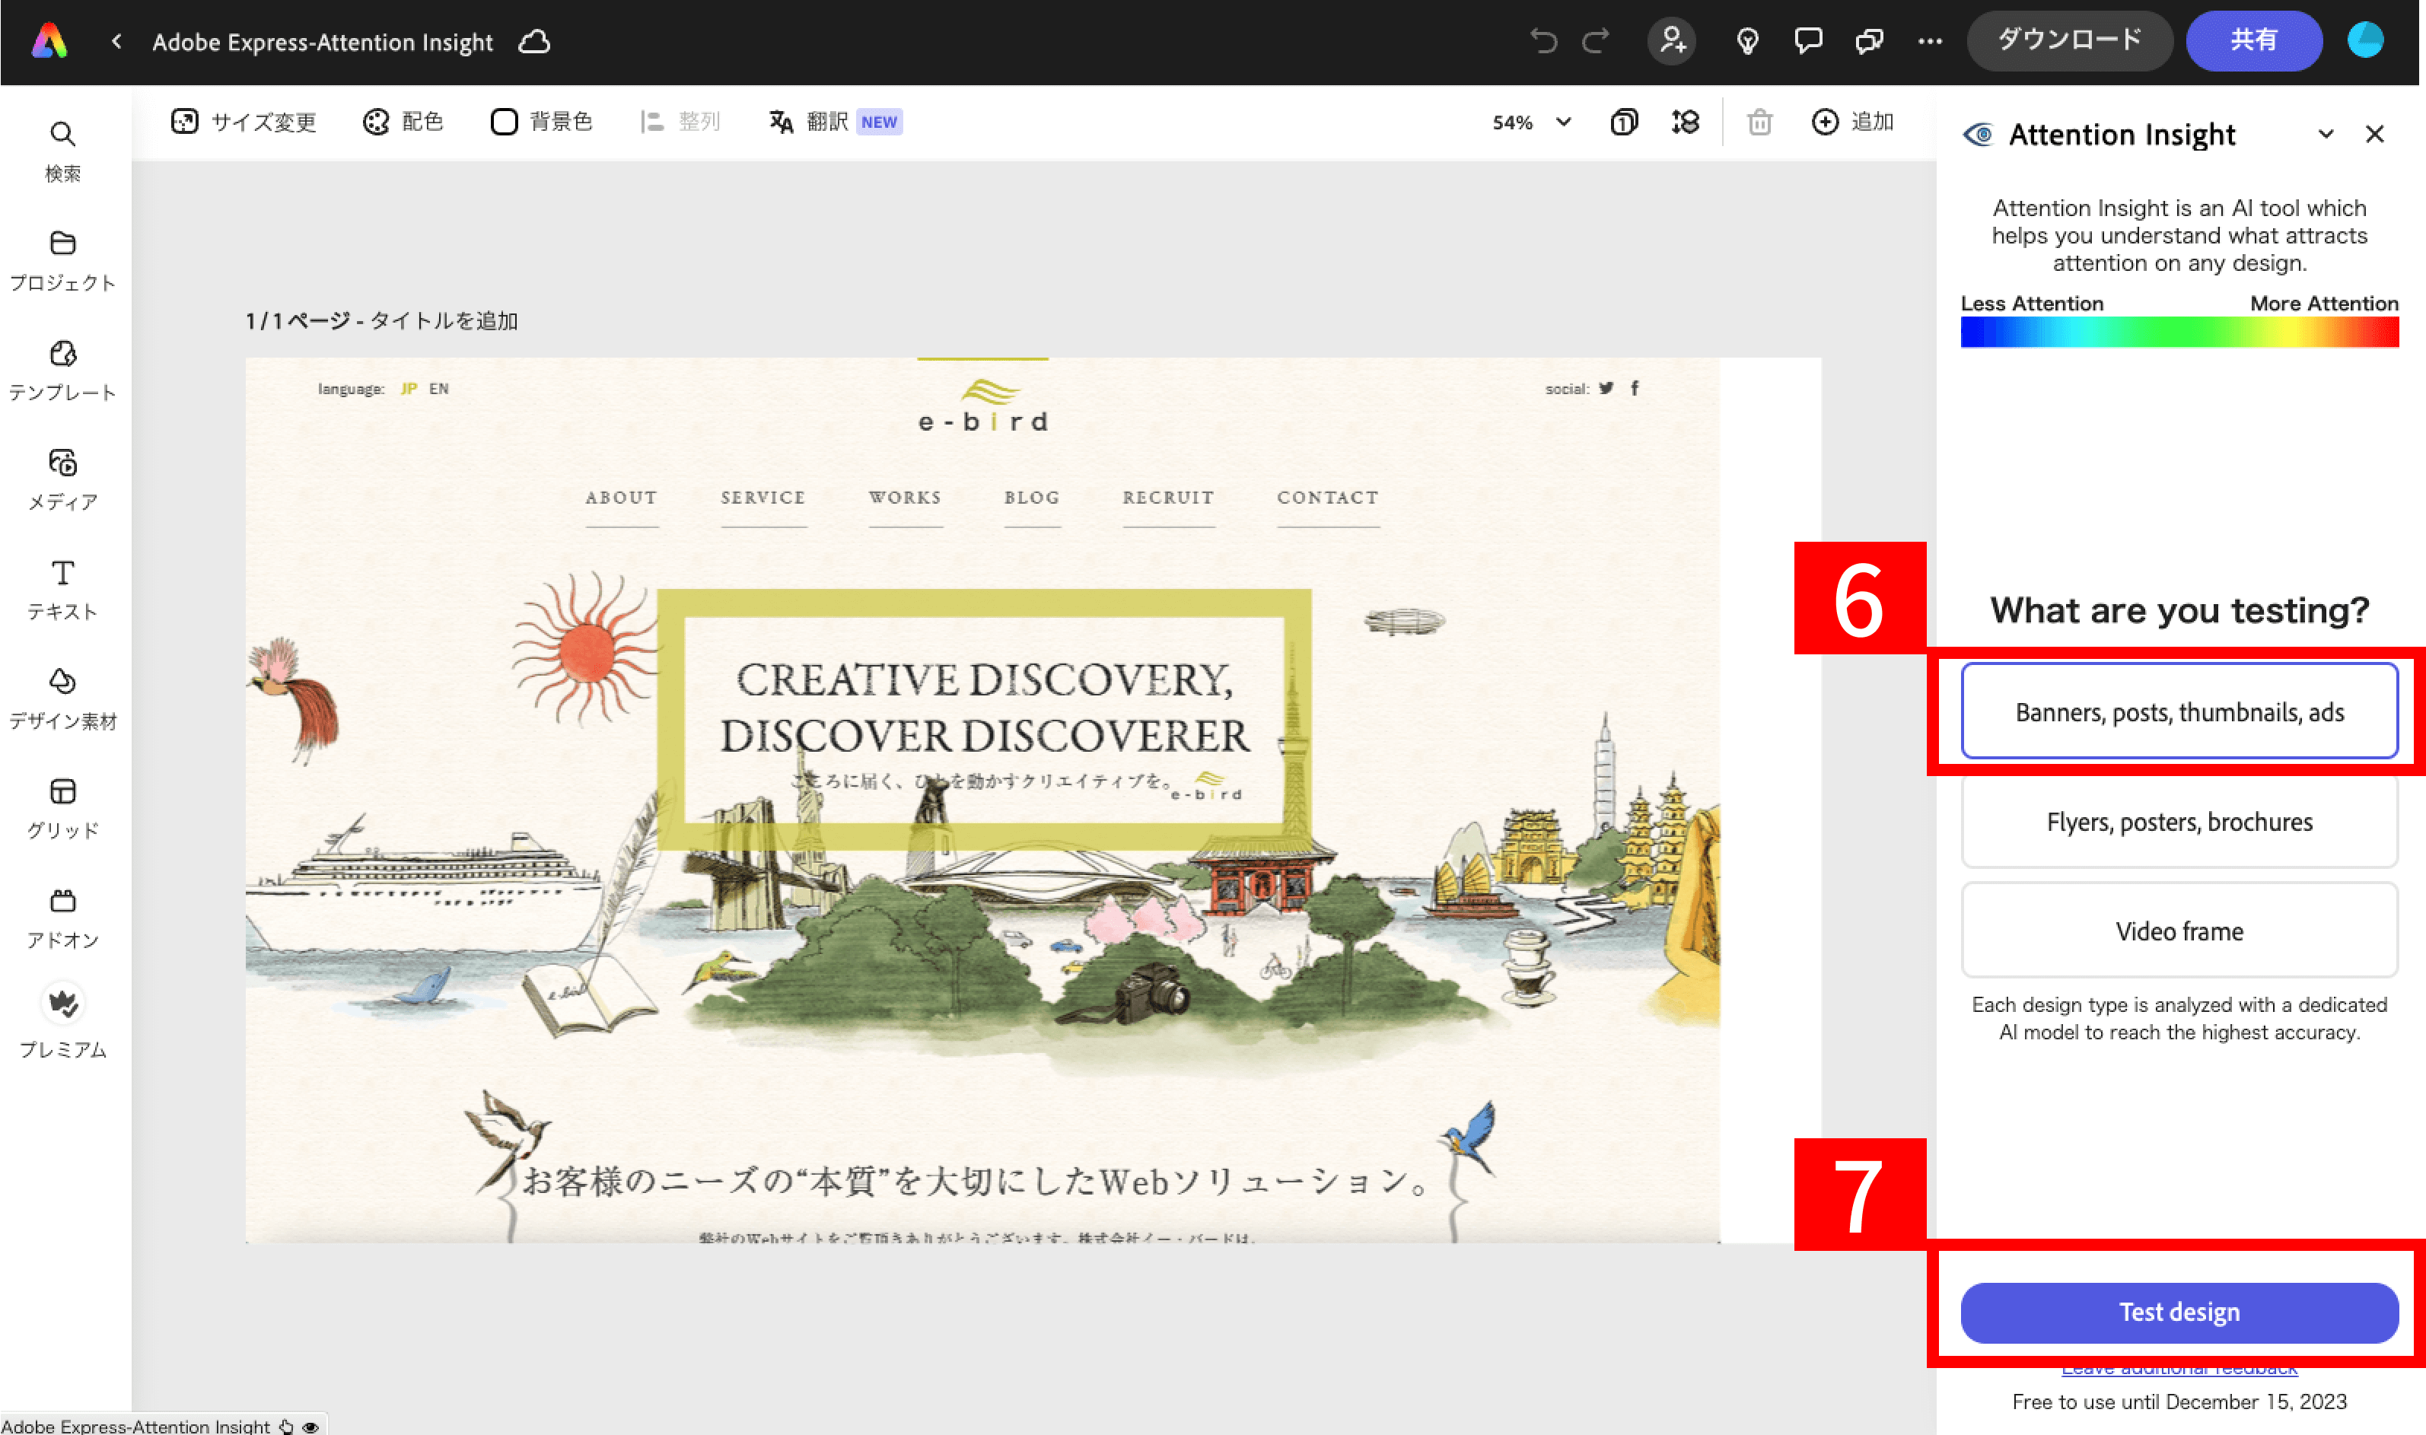Open the Media panel
Viewport: 2426px width, 1435px height.
[62, 479]
